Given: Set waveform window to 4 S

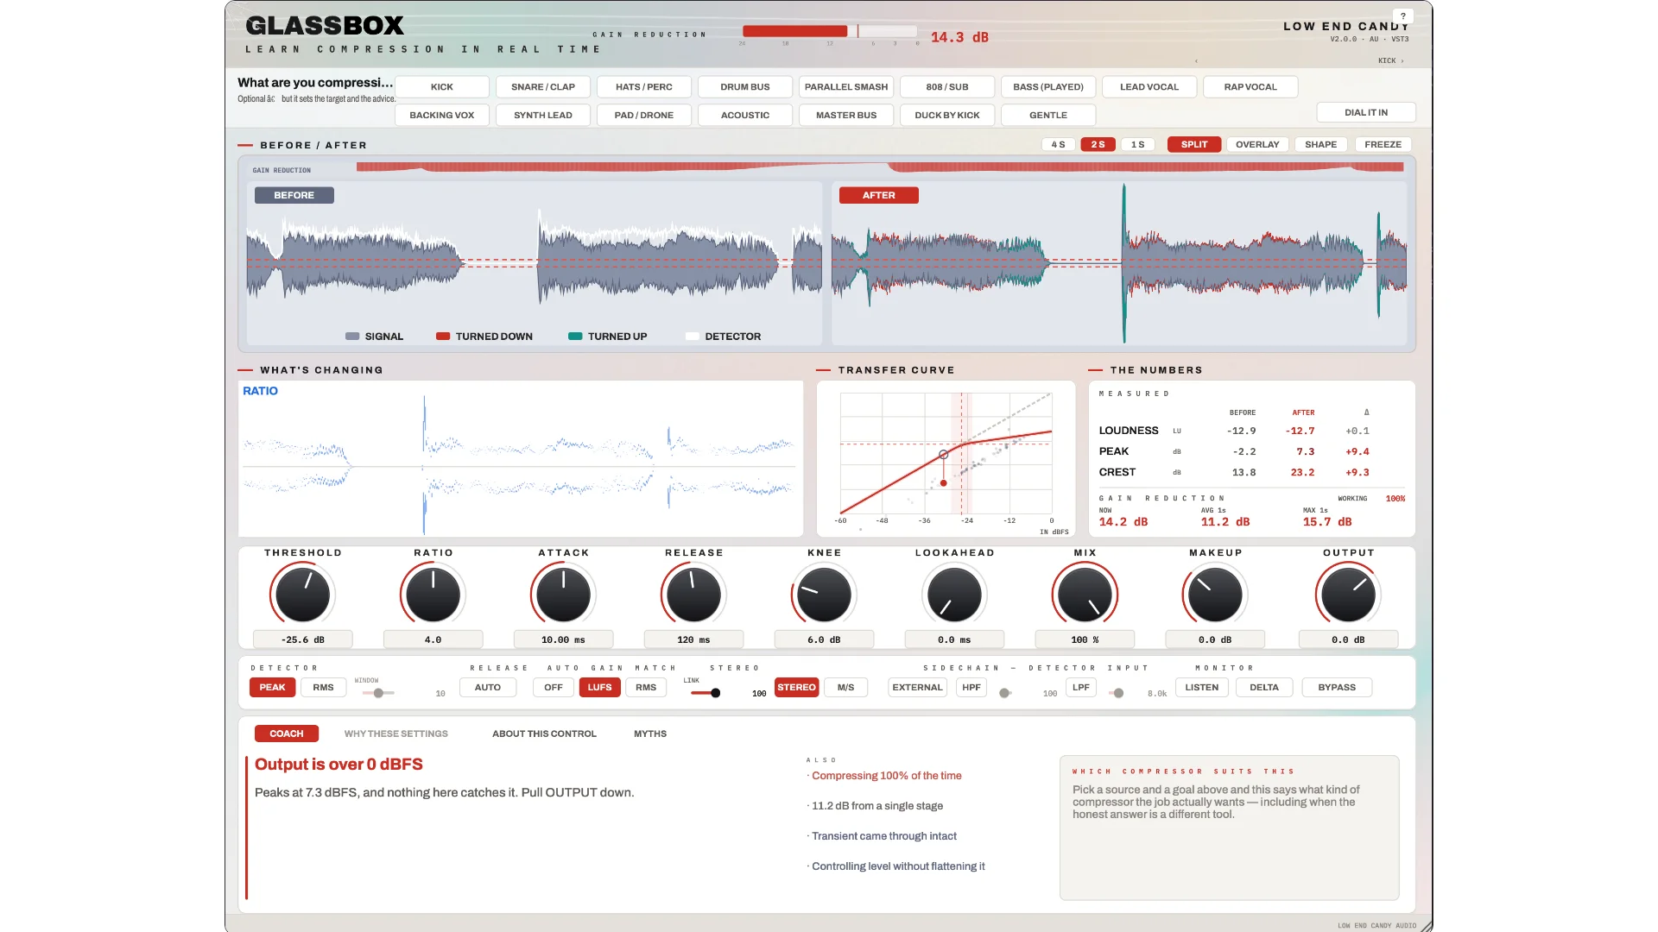Looking at the screenshot, I should (x=1059, y=145).
